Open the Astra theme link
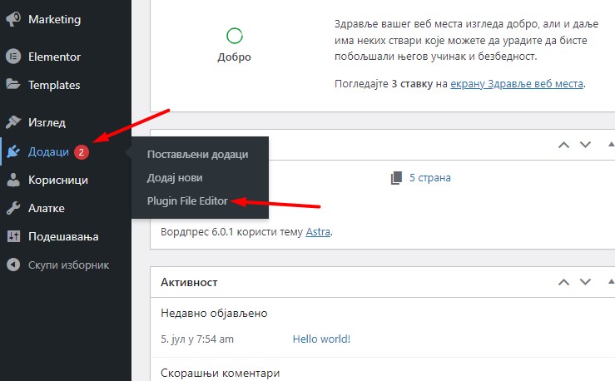 318,231
